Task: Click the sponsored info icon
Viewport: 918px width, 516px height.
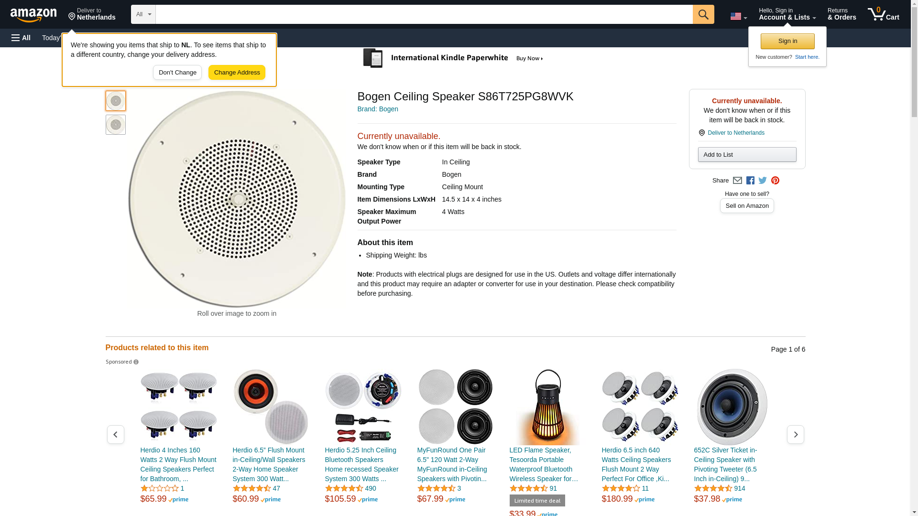Action: [136, 362]
